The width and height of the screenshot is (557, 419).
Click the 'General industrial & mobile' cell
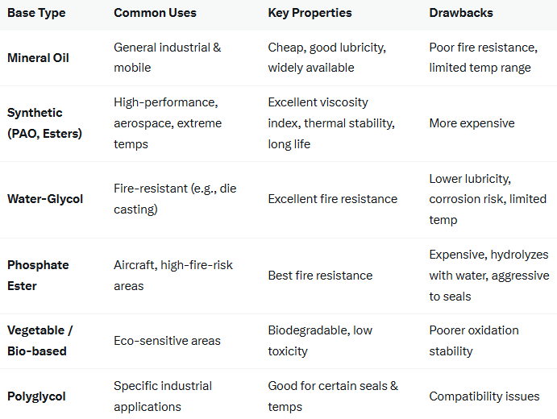click(x=168, y=57)
